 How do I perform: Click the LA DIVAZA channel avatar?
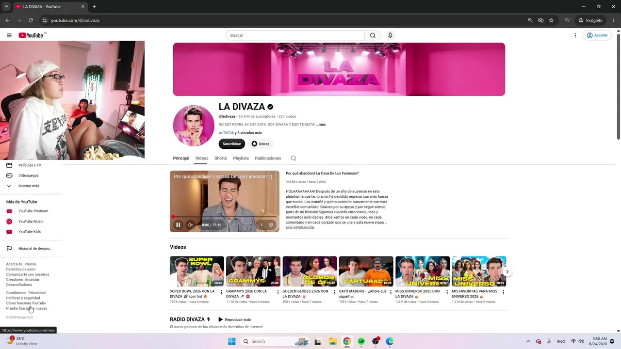click(x=194, y=126)
